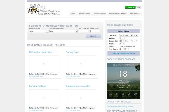The image size is (169, 112).
Task: Click the Price Range Rs.3500 - Rs.5000 heading
Action: (46, 45)
